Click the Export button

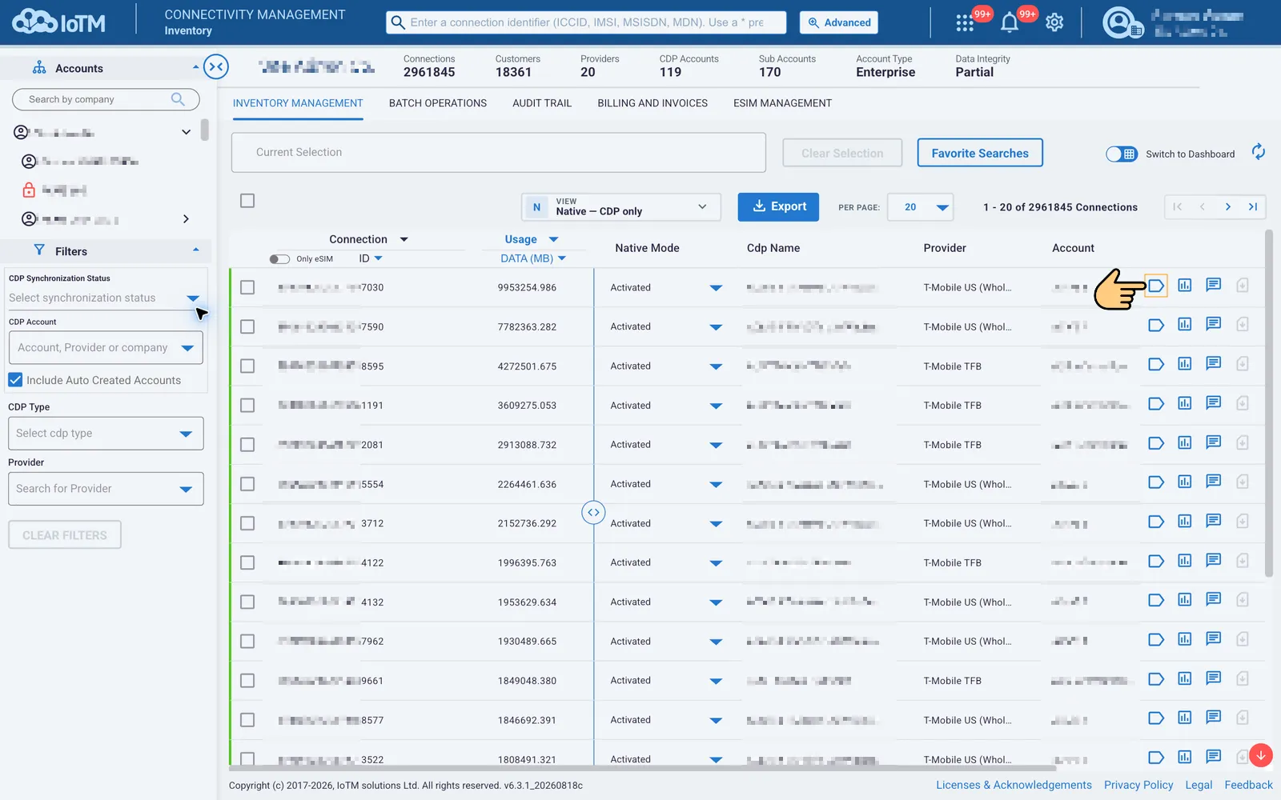[x=778, y=206]
